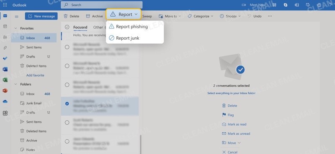The image size is (335, 154).
Task: Open the Notes folder
Action: (34, 150)
